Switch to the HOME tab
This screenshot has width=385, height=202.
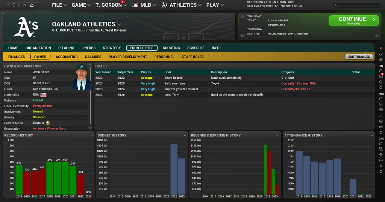13,48
